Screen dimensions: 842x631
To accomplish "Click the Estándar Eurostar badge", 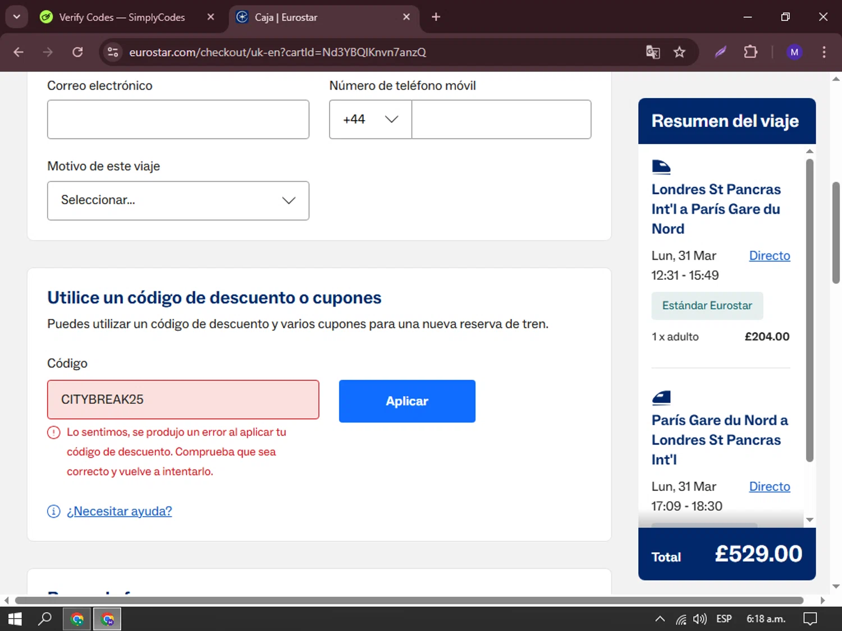I will pyautogui.click(x=707, y=306).
